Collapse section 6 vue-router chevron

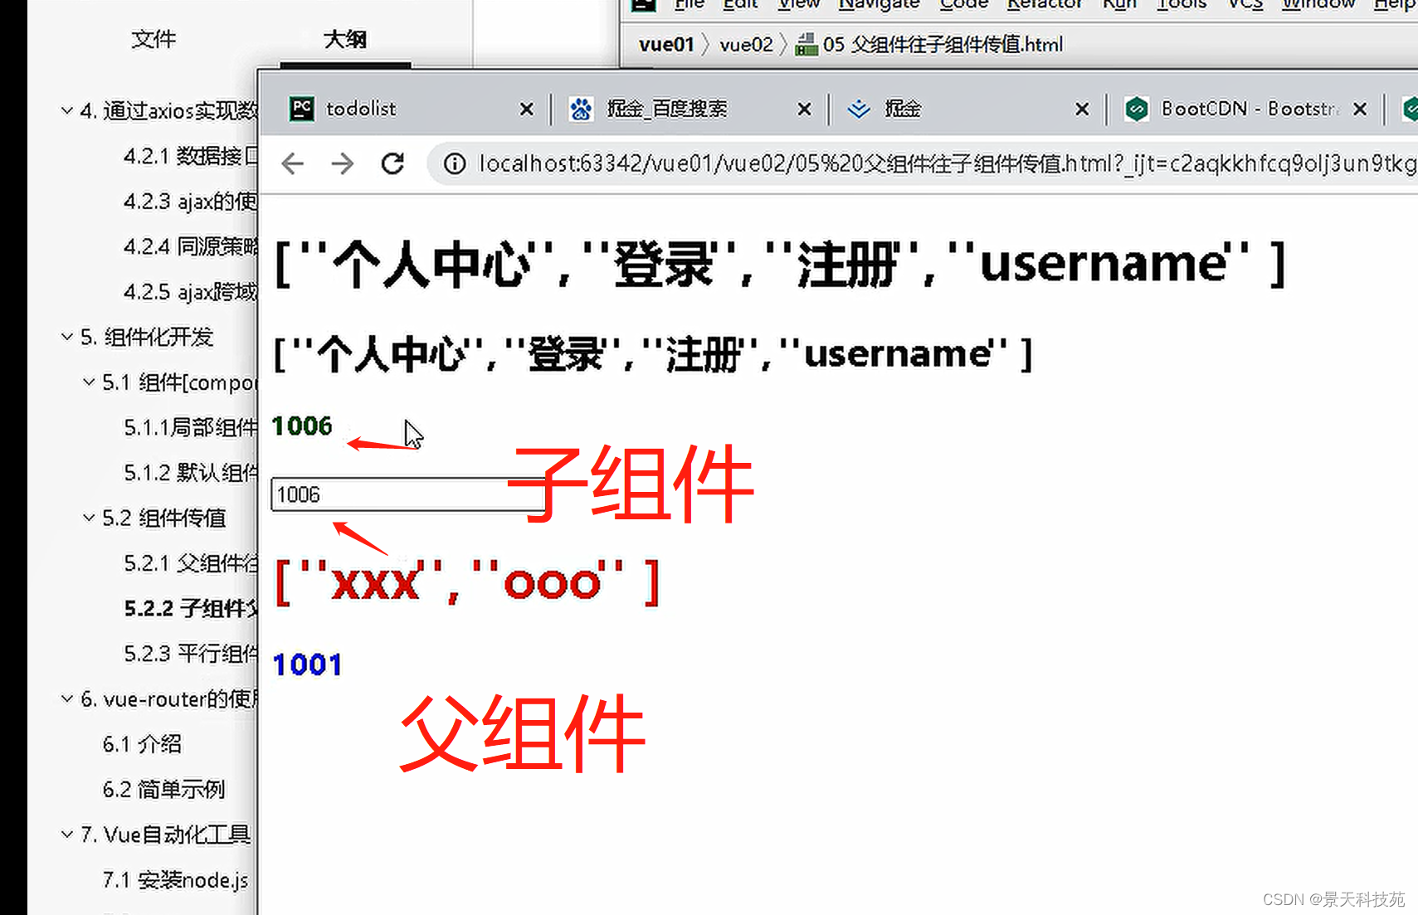click(x=67, y=698)
